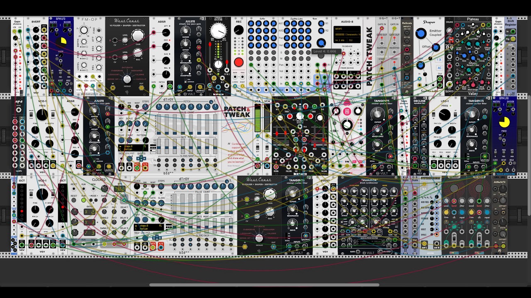The width and height of the screenshot is (531, 298).
Task: Adjust BIAS knob on top-row West Coast
Action: tap(137, 53)
